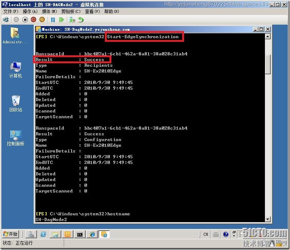Click the Snapshot toolbar icon
Screen dimensions: 290x250
click(x=72, y=20)
